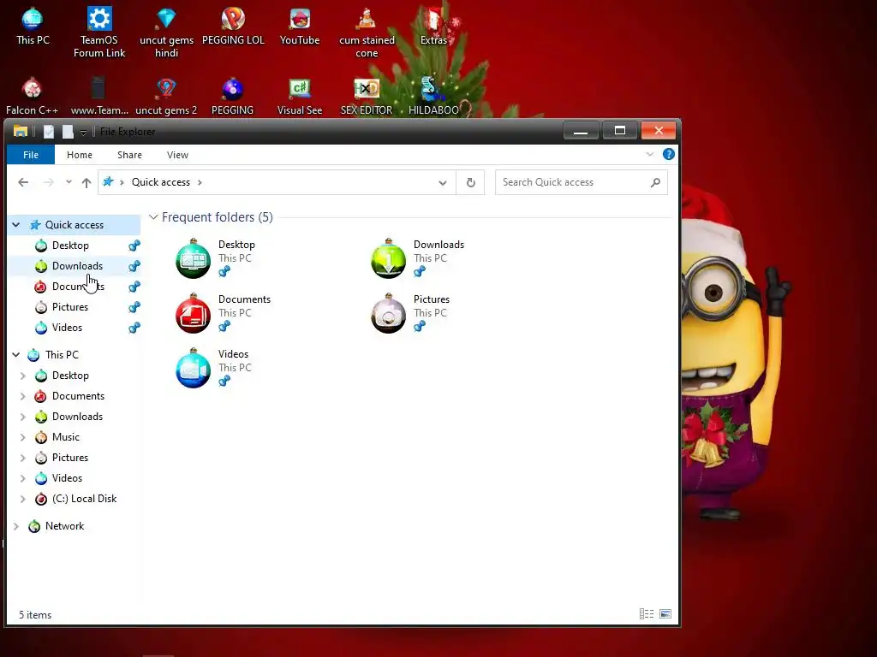Click the Refresh icon next to address bar
Viewport: 877px width, 657px height.
coord(470,182)
